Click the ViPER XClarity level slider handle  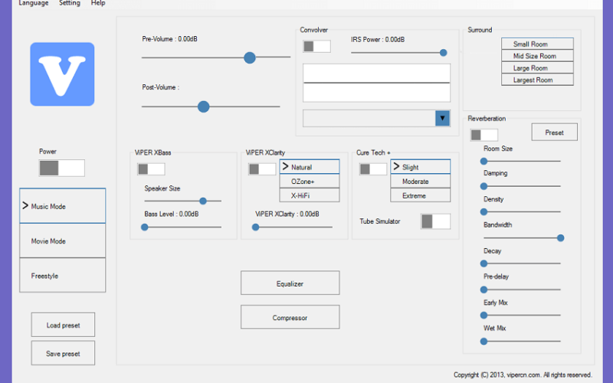pos(256,227)
